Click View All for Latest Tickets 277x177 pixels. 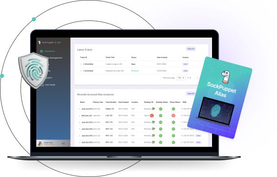click(x=191, y=49)
